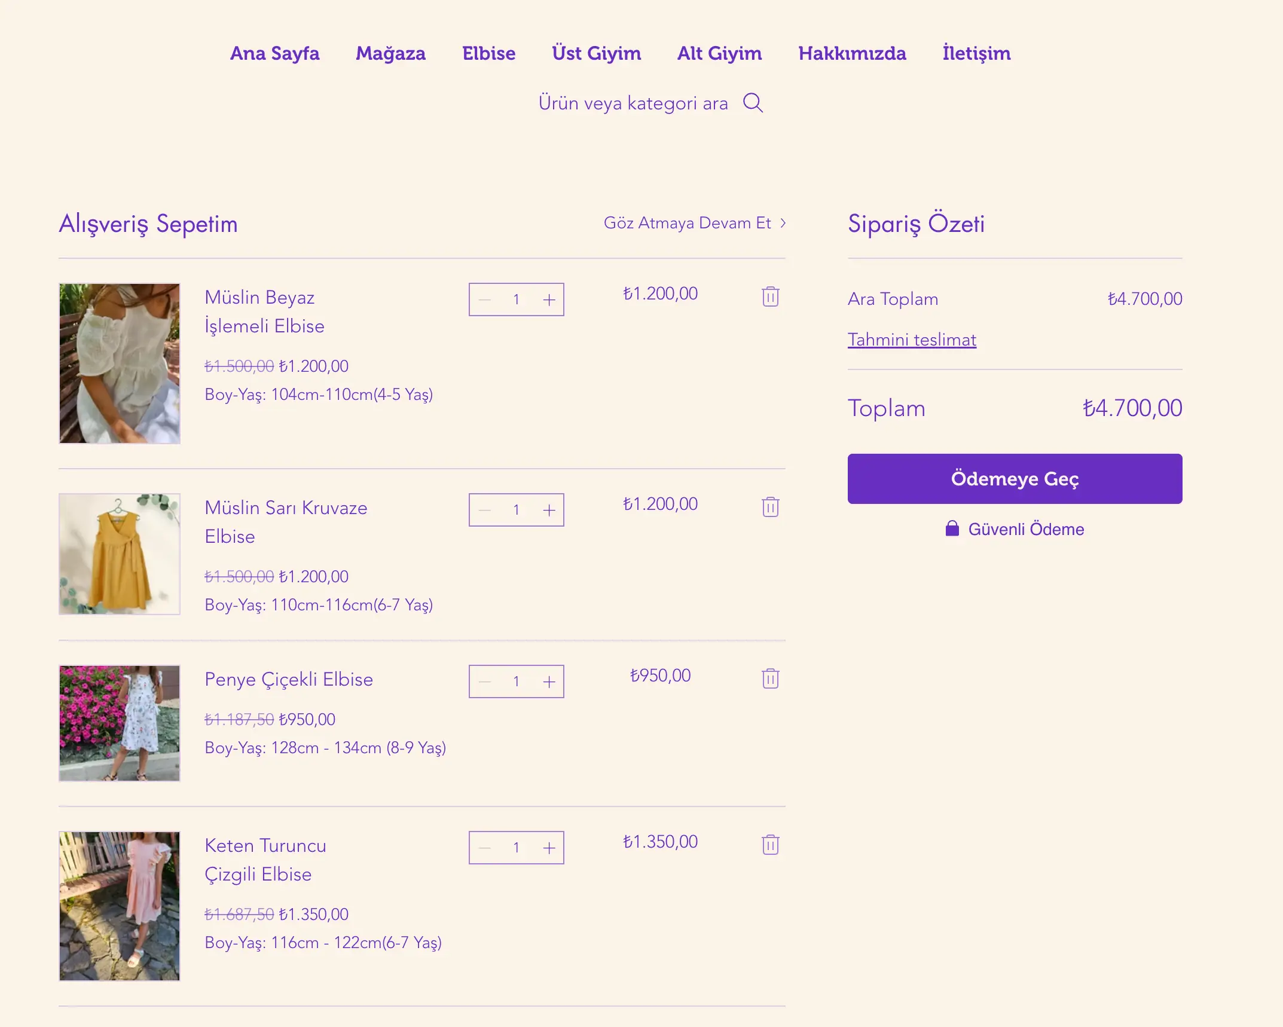This screenshot has width=1283, height=1027.
Task: Decrease quantity of Keten Turuncu Çizgili Elbise
Action: pos(485,848)
